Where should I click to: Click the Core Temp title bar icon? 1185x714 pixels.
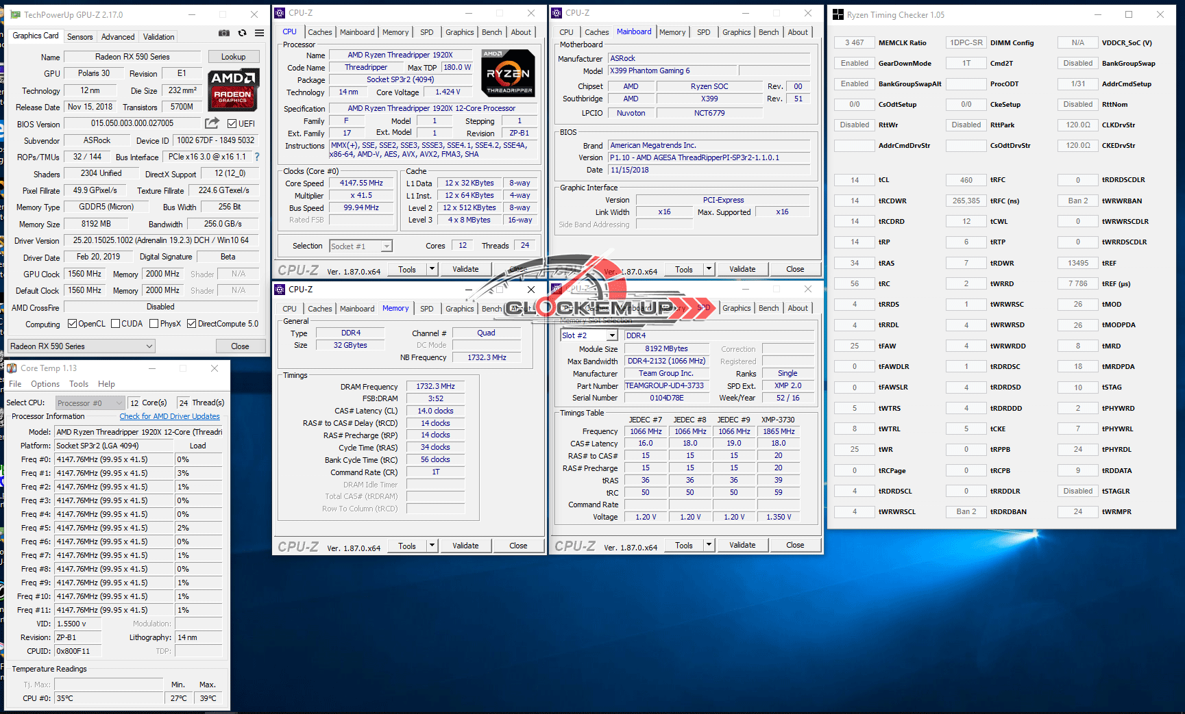tap(12, 368)
